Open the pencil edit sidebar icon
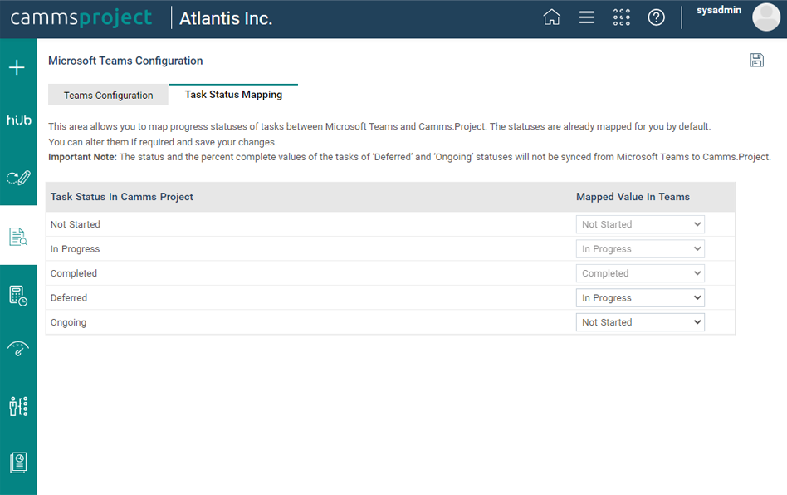This screenshot has width=787, height=495. point(18,178)
